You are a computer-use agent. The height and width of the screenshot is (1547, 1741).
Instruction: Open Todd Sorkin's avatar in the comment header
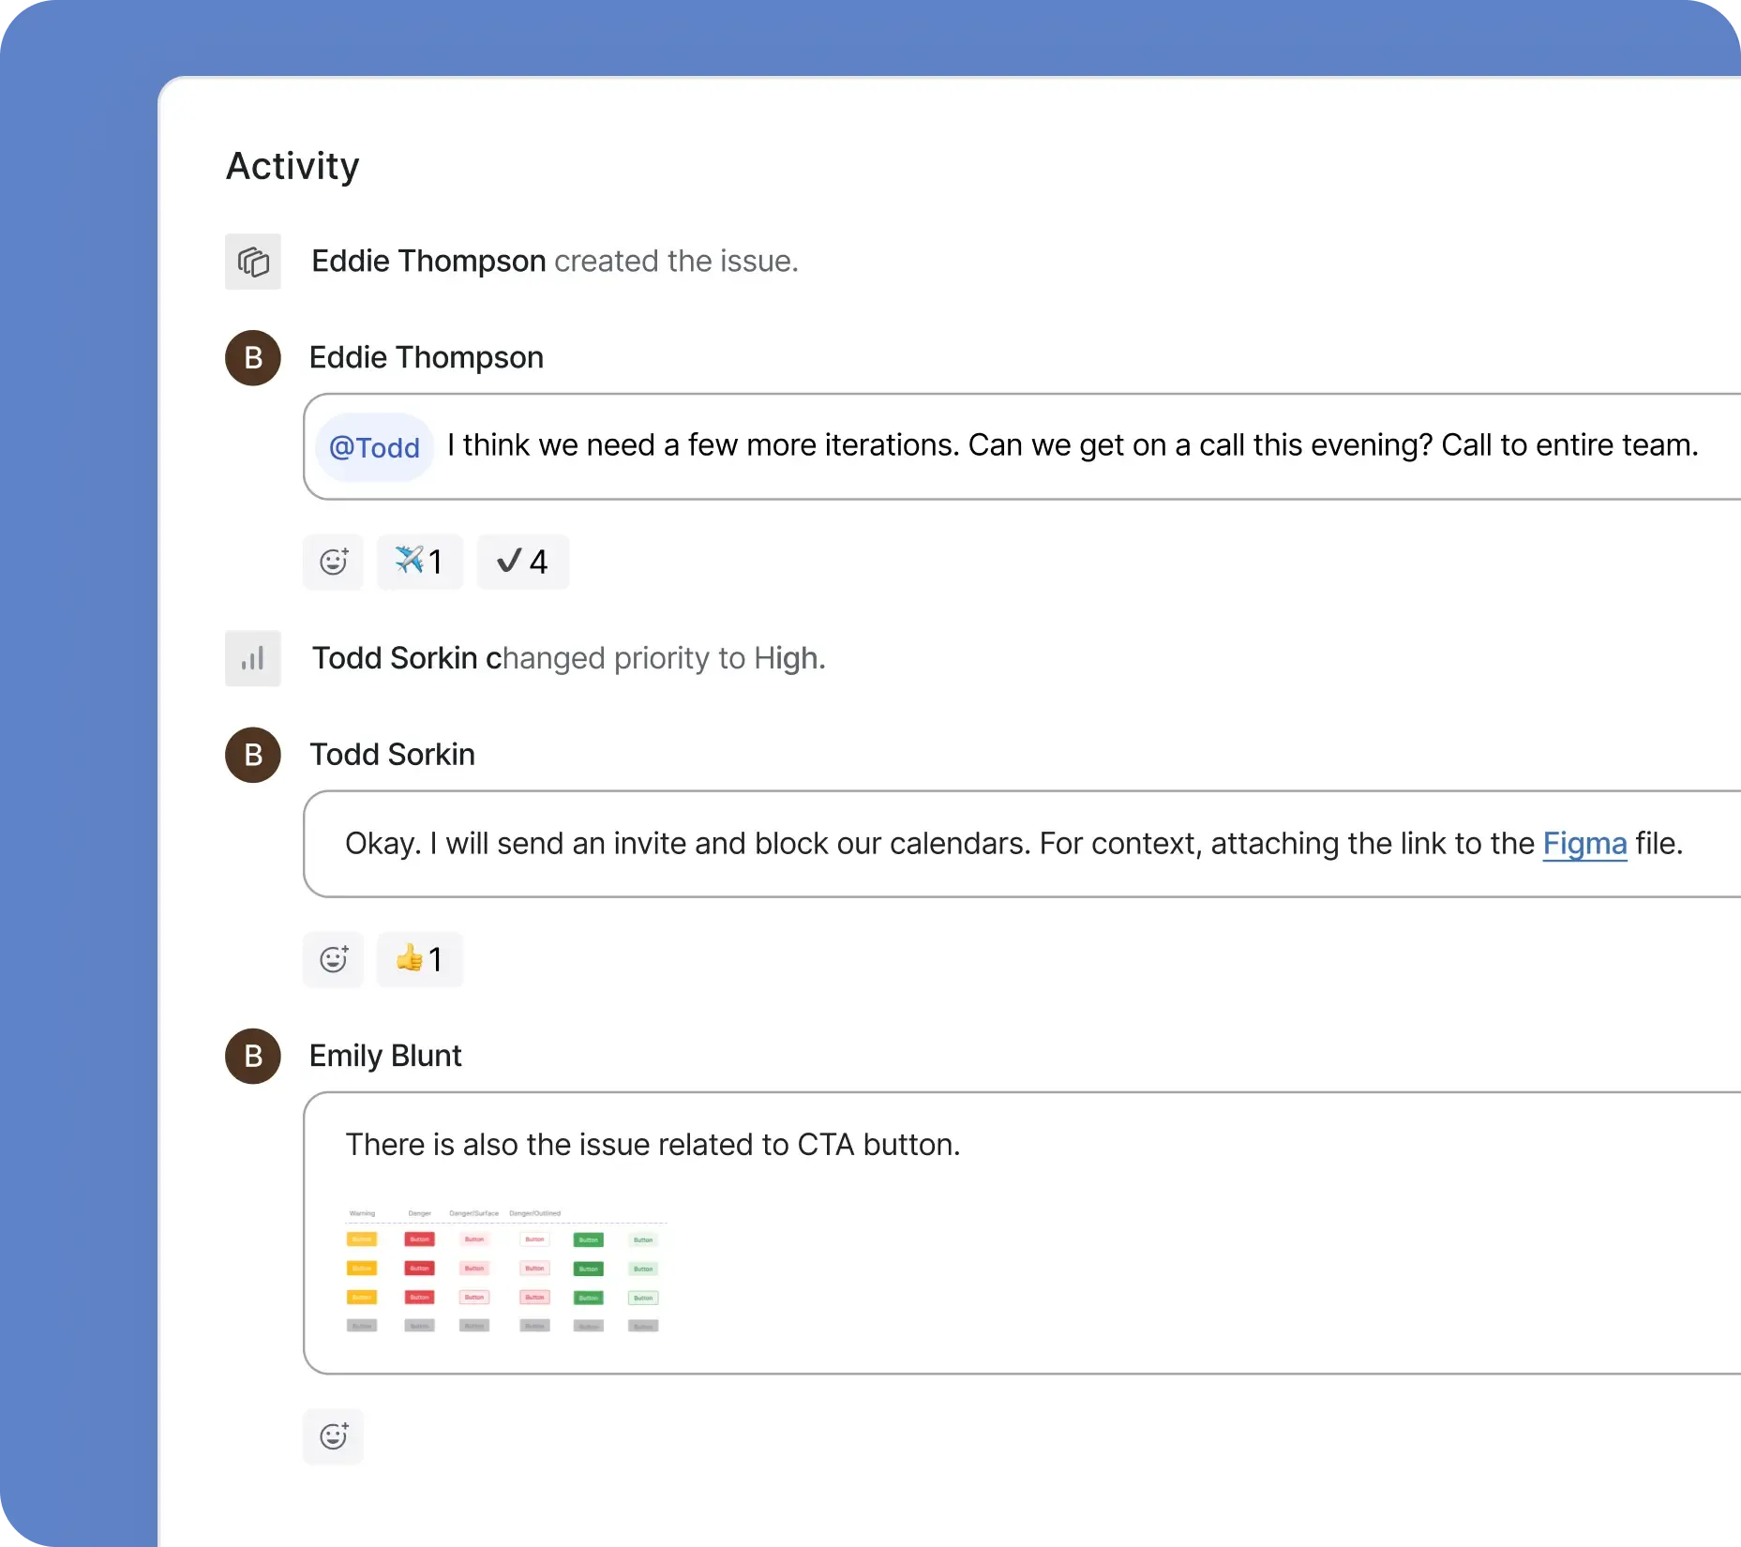click(252, 755)
